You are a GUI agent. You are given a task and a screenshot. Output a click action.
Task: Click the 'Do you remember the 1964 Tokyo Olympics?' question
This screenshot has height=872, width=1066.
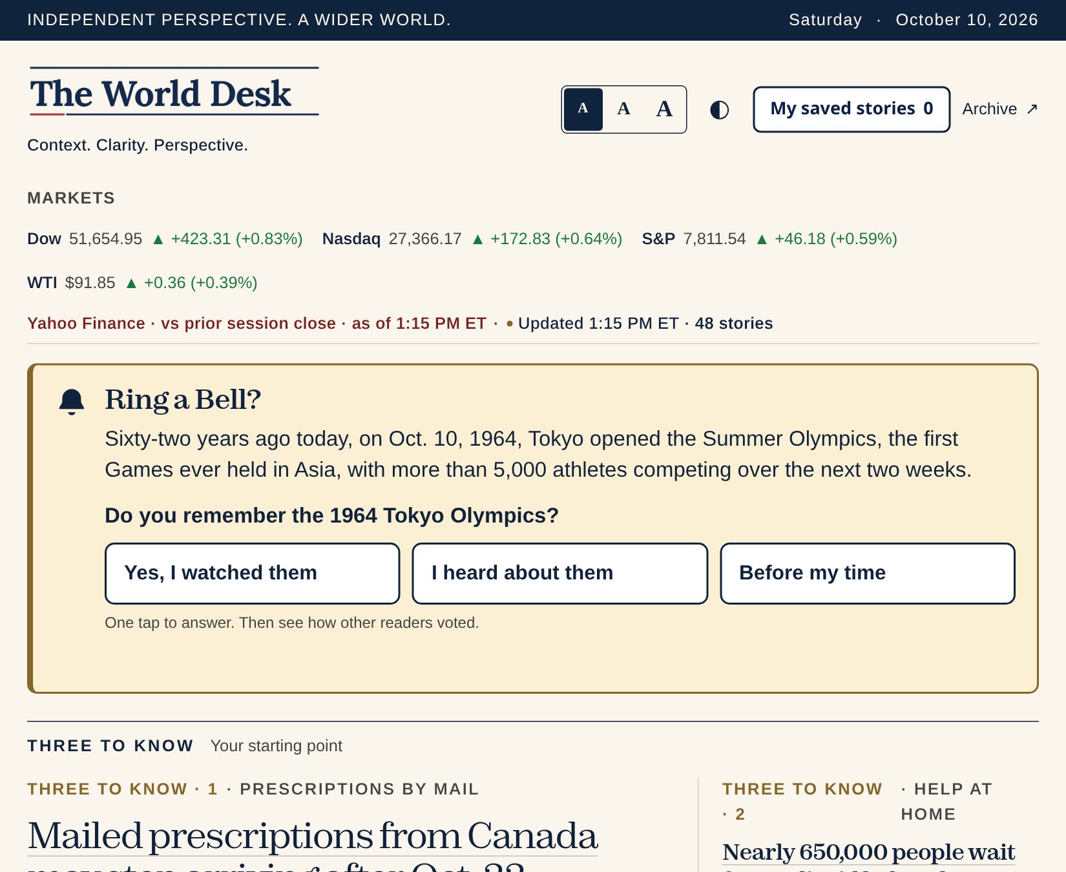pyautogui.click(x=331, y=515)
